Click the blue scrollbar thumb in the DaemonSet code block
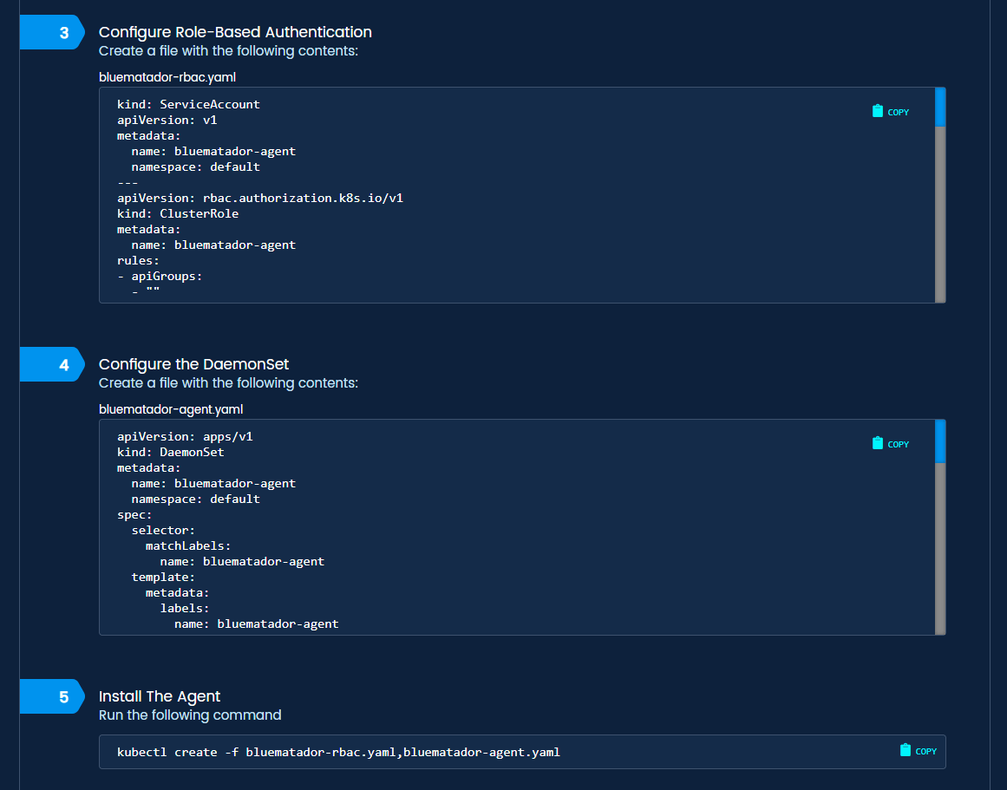Viewport: 1007px width, 790px height. click(940, 441)
